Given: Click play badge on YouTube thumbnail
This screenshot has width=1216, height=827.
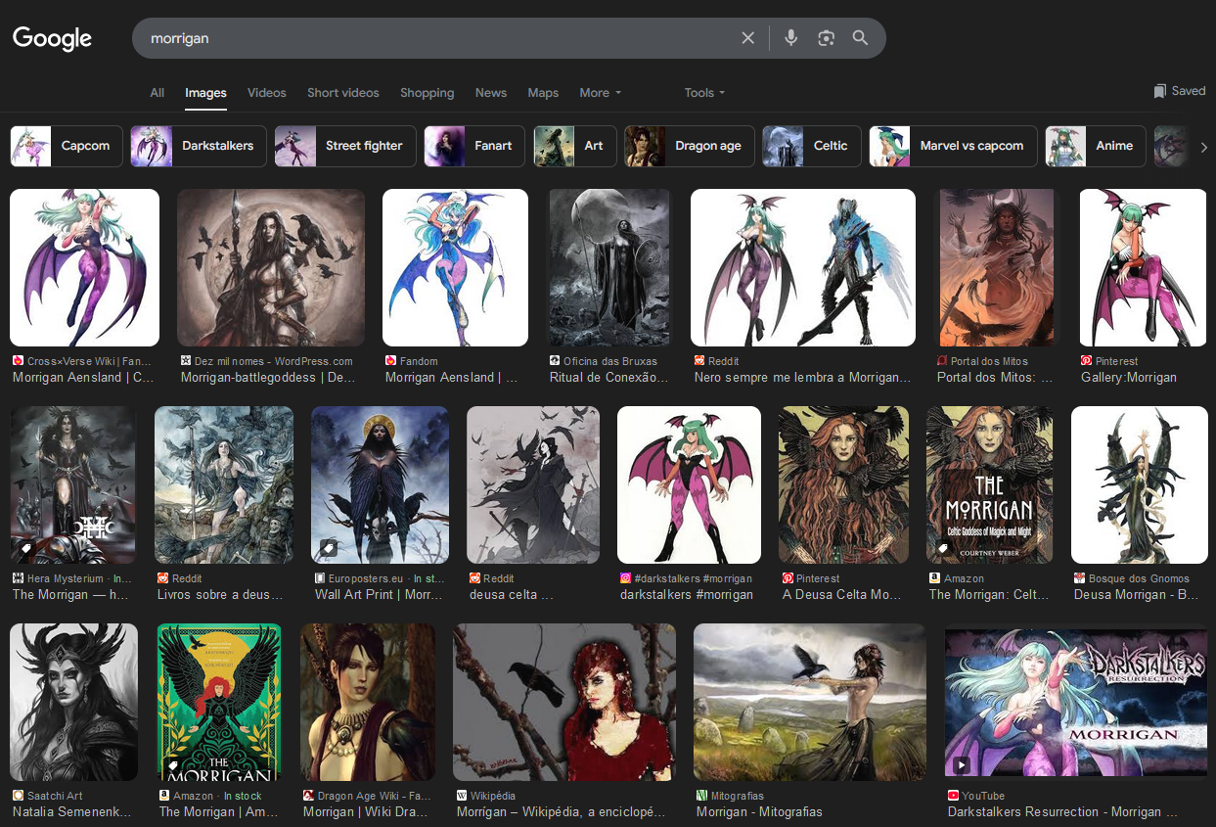Looking at the screenshot, I should pyautogui.click(x=963, y=765).
